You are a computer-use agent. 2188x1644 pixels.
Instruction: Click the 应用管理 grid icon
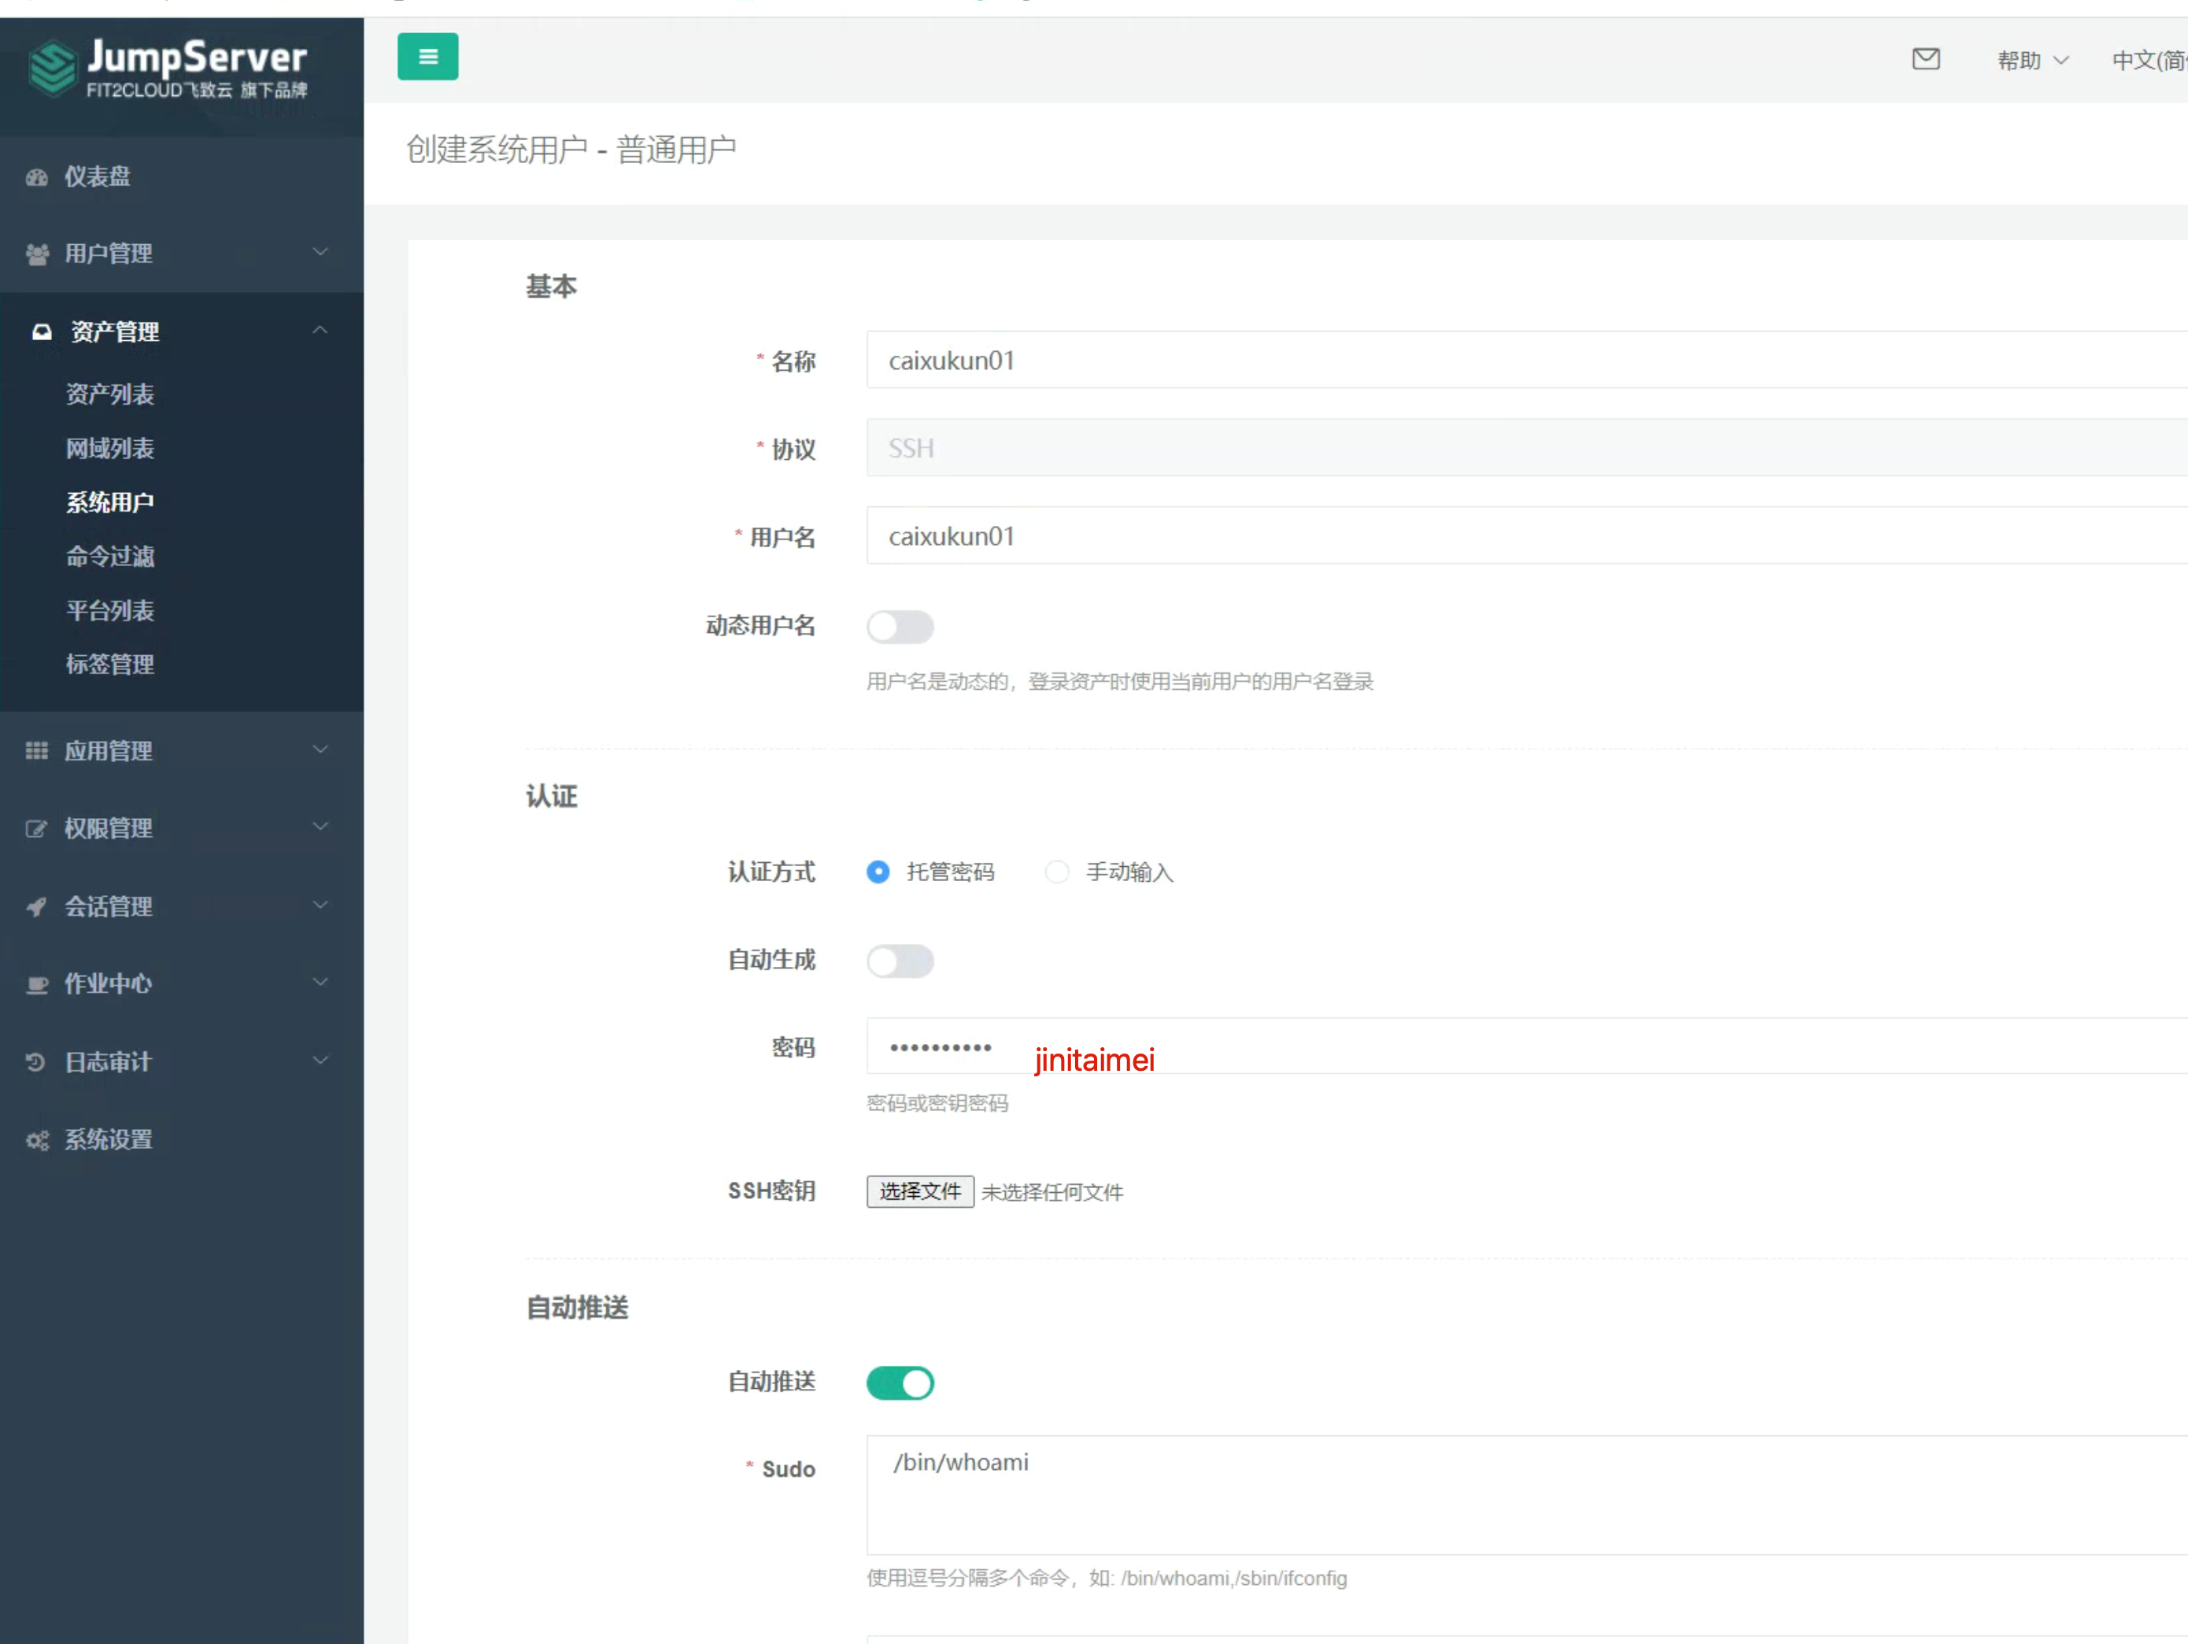coord(37,751)
